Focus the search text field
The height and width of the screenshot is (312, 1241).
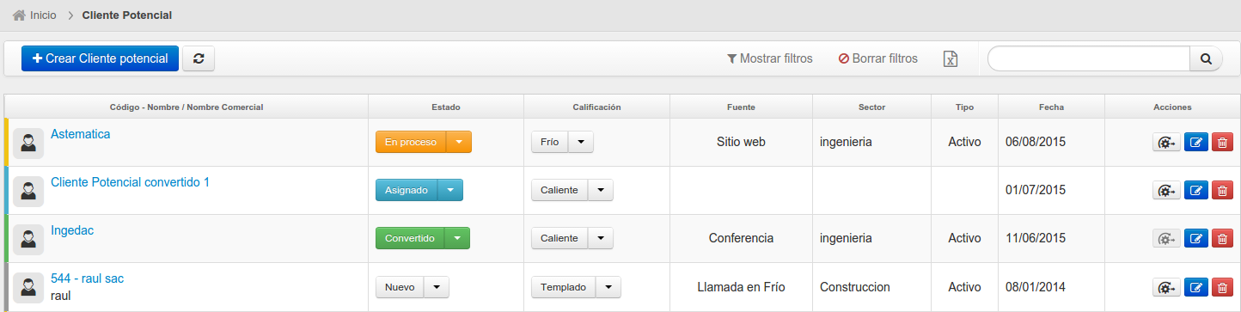click(1089, 58)
